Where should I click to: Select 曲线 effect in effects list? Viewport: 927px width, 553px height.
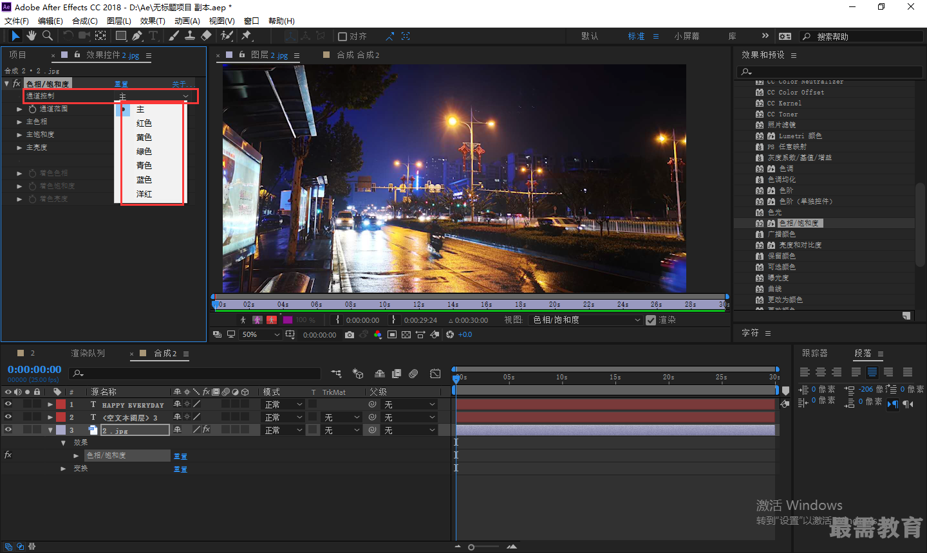coord(774,289)
